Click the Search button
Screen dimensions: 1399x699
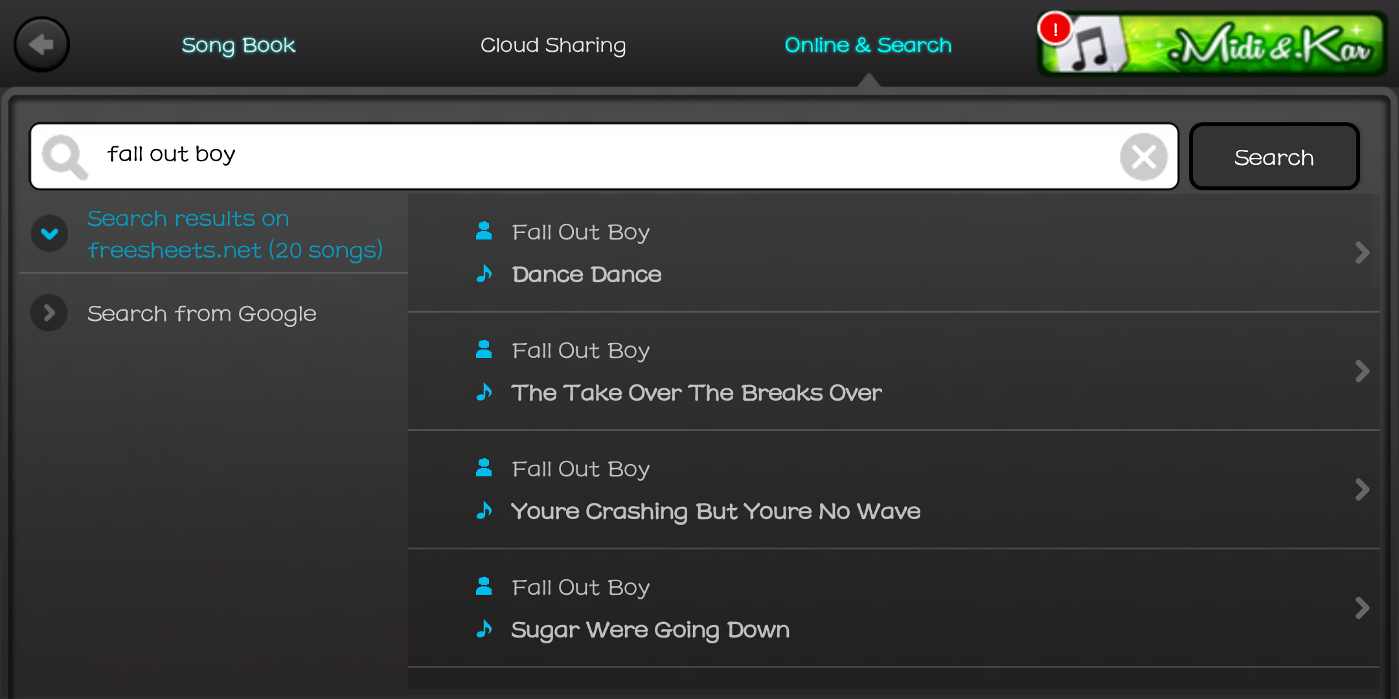click(x=1274, y=157)
